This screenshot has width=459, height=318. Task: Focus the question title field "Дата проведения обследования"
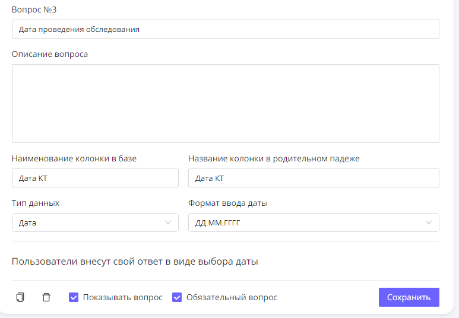[225, 29]
